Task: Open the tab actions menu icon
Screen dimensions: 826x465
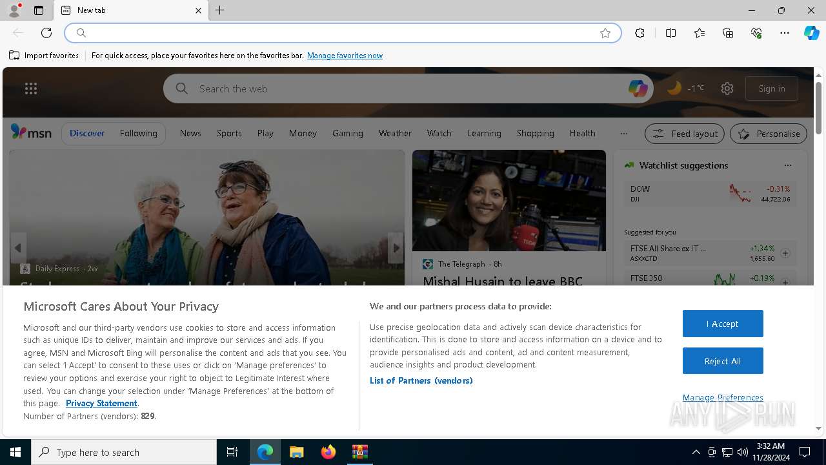Action: (39, 10)
